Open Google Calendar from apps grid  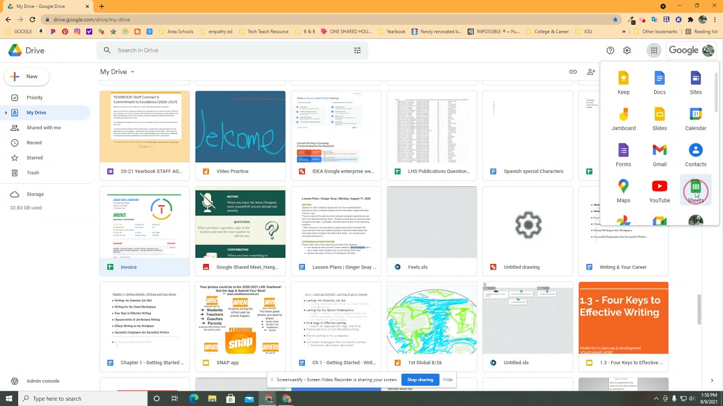click(x=695, y=119)
